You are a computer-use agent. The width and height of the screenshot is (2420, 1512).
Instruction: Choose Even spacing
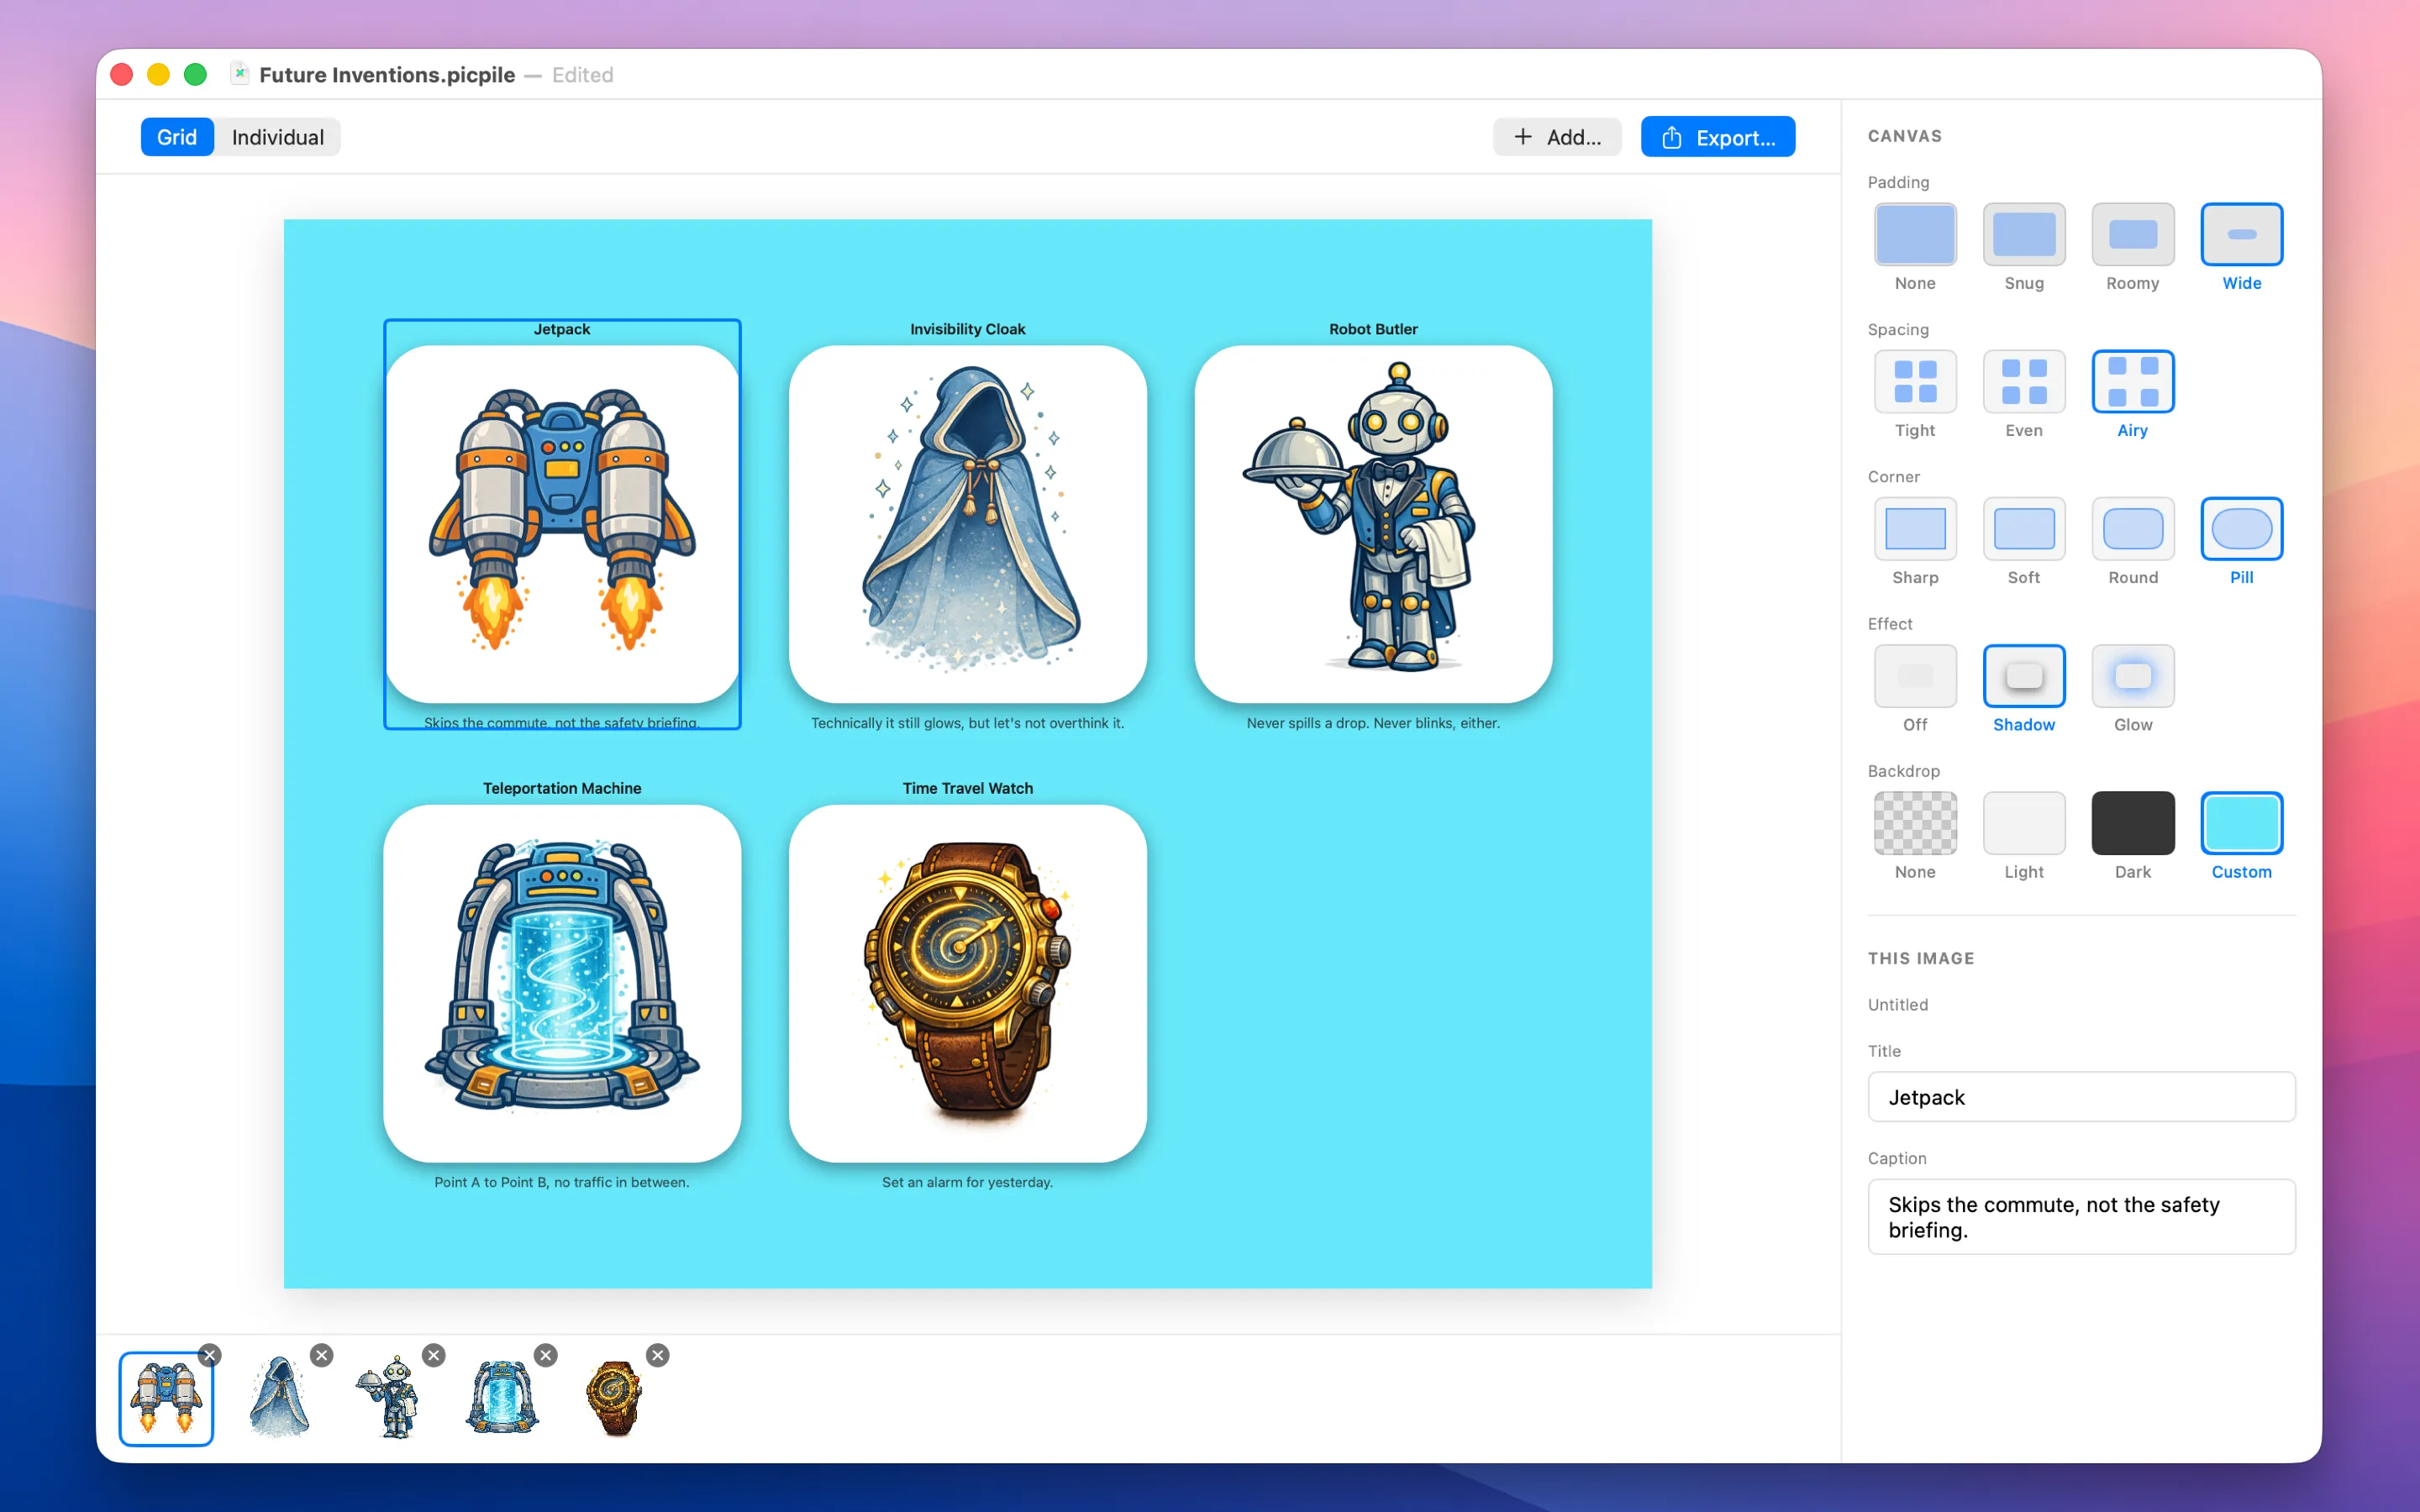[2023, 381]
